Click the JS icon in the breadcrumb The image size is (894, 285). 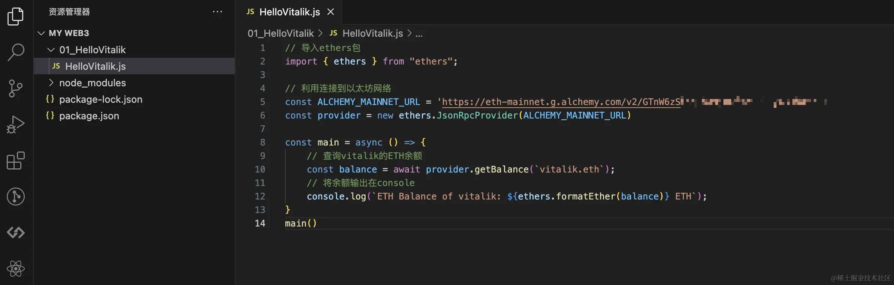click(x=333, y=33)
